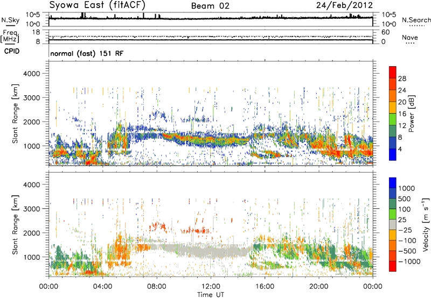Click the '04:00' time tick label
This screenshot has width=431, height=298.
coord(102,287)
